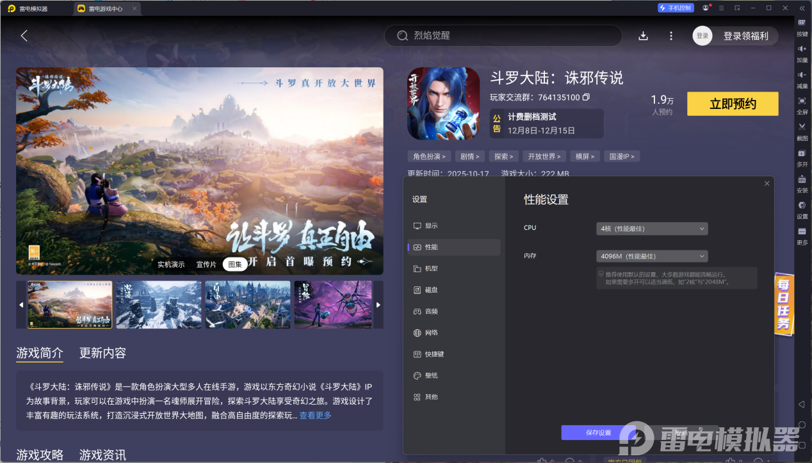Screen dimensions: 812x463
Task: Switch to the 更新内容 tab
Action: click(102, 353)
